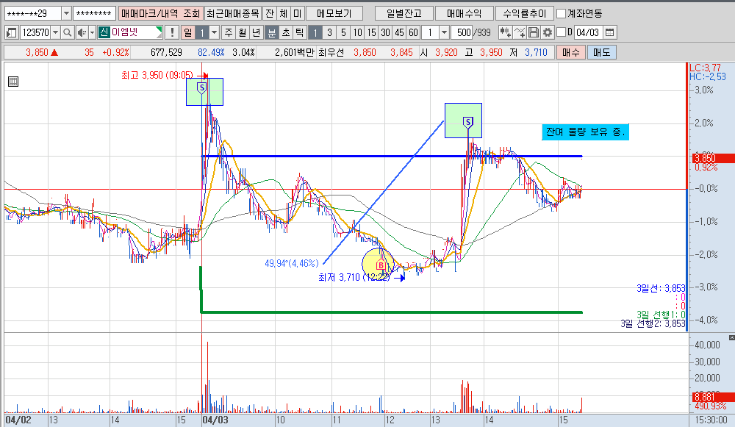The width and height of the screenshot is (735, 427).
Task: Click 최근매매종목 button
Action: 233,13
